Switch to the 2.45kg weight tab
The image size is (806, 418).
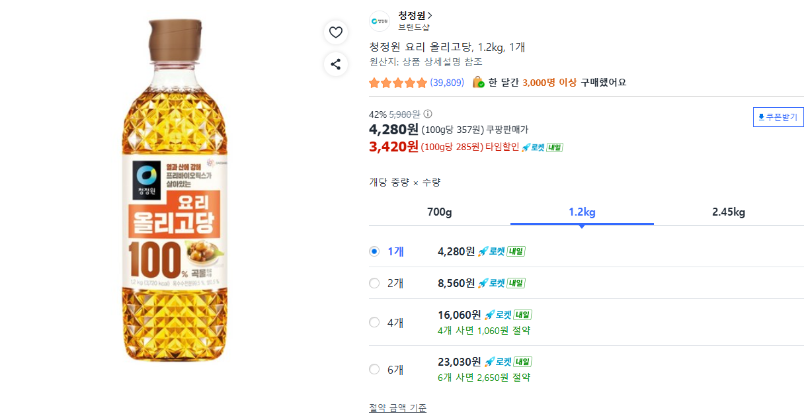(728, 212)
